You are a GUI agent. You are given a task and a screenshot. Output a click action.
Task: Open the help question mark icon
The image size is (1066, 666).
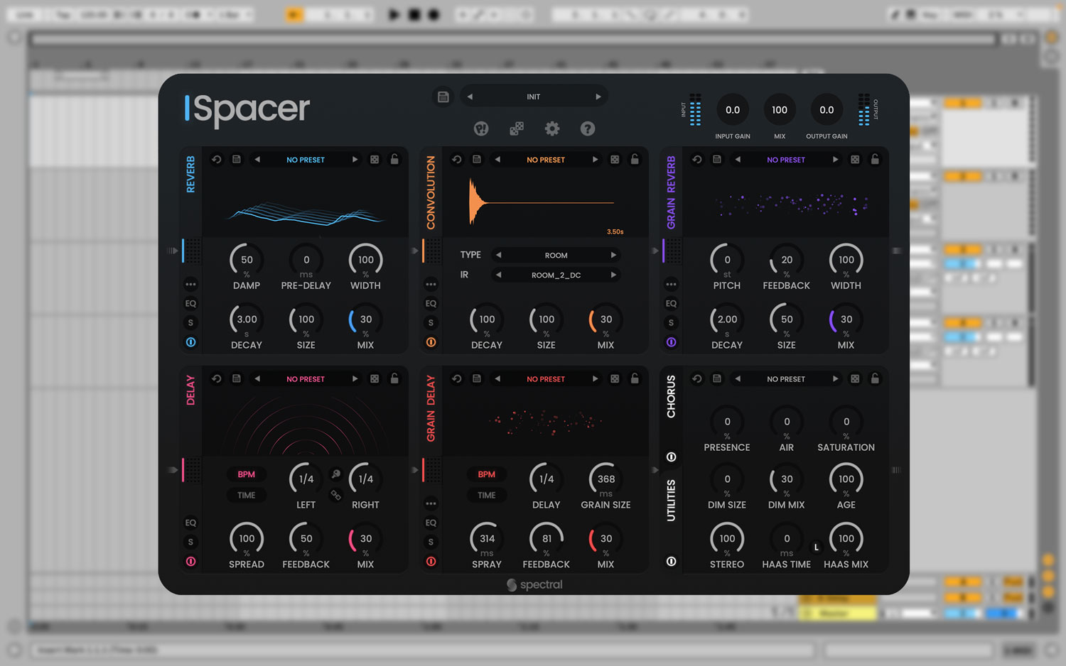pyautogui.click(x=588, y=129)
